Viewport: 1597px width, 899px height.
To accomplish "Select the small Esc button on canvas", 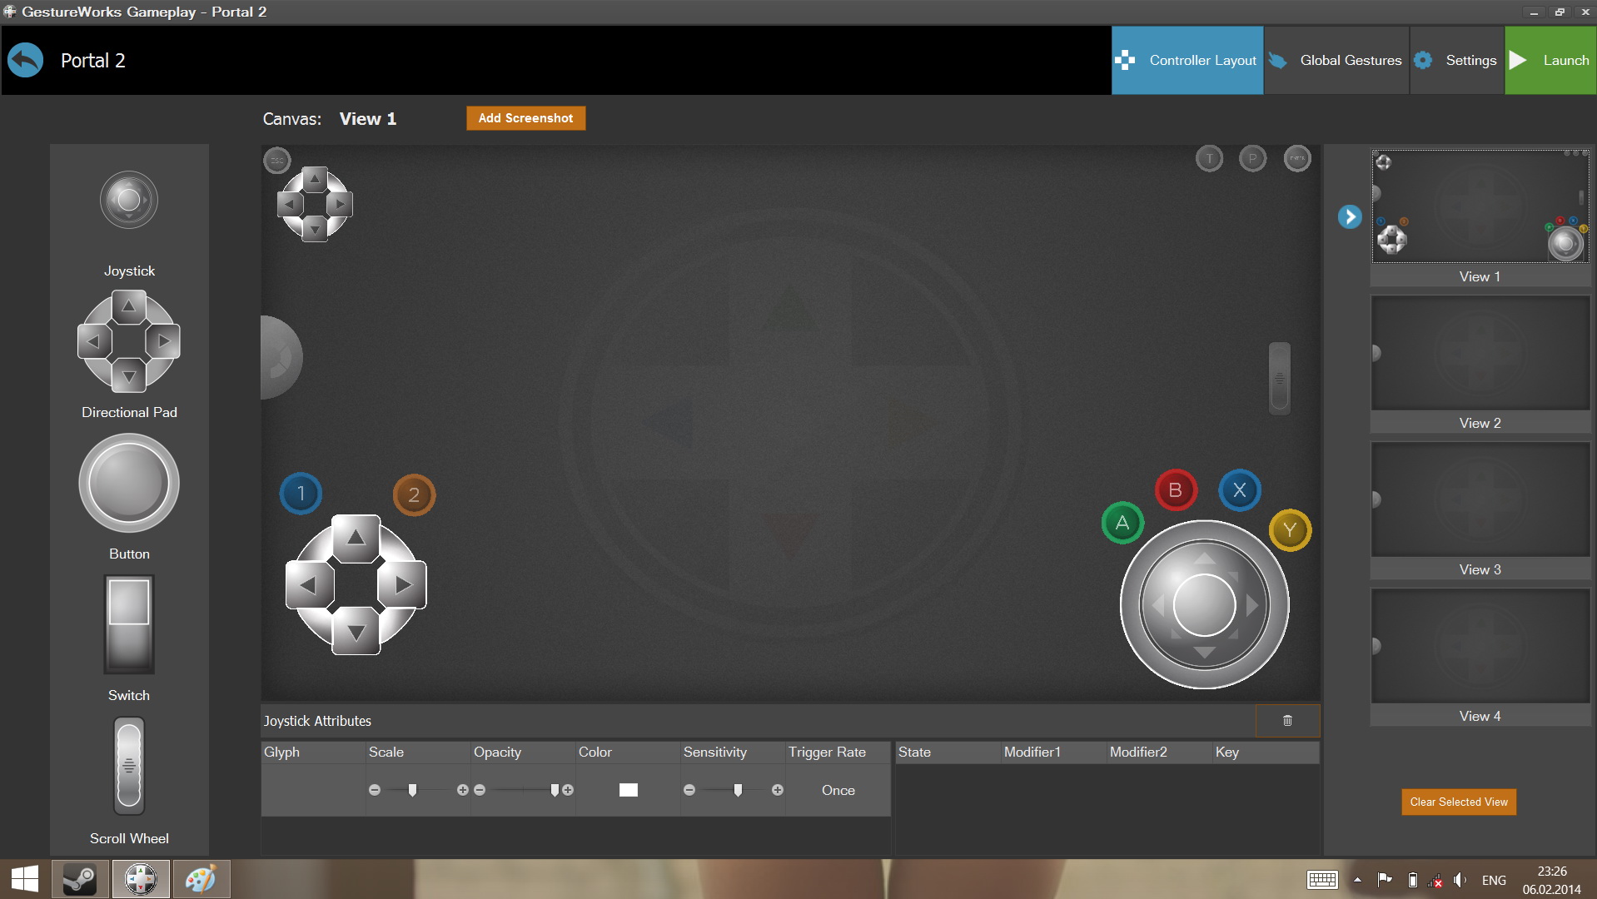I will [277, 160].
